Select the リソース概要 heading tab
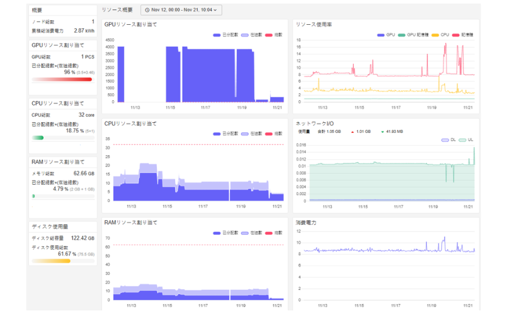This screenshot has height=314, width=507. click(x=117, y=10)
